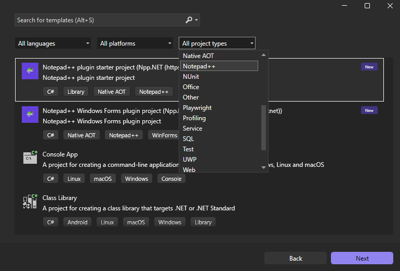
Task: Click the dropdown list scroll-up arrow
Action: pos(263,55)
